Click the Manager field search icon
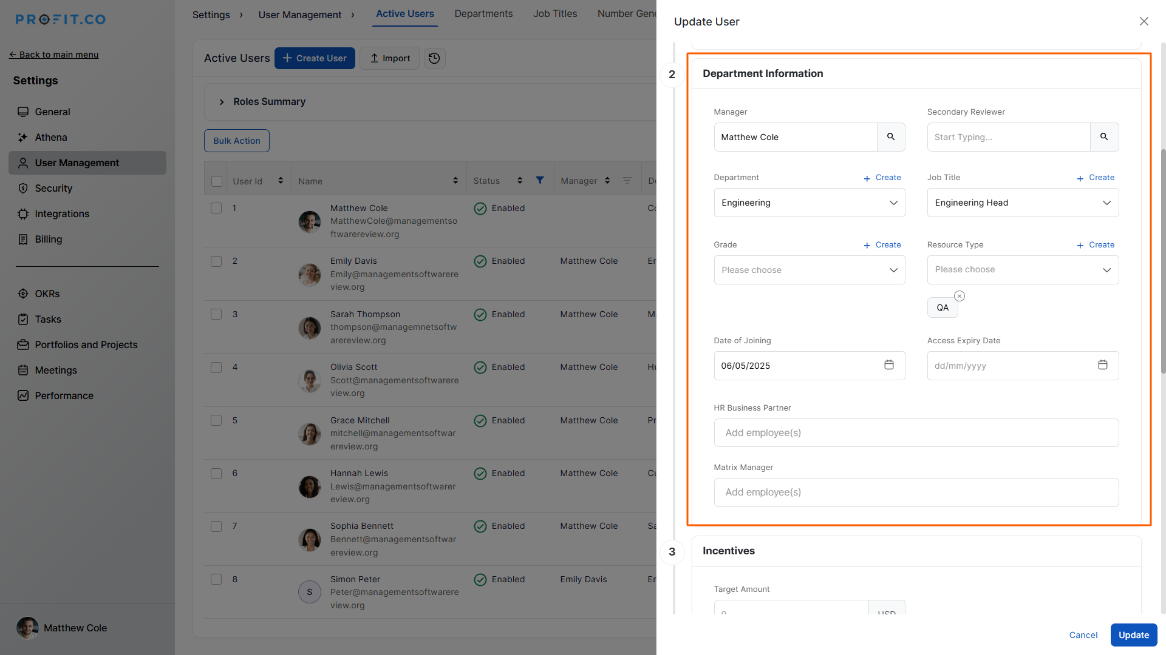The width and height of the screenshot is (1166, 655). (x=890, y=137)
